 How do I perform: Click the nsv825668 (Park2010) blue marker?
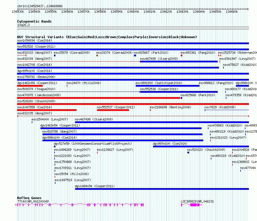(181, 98)
